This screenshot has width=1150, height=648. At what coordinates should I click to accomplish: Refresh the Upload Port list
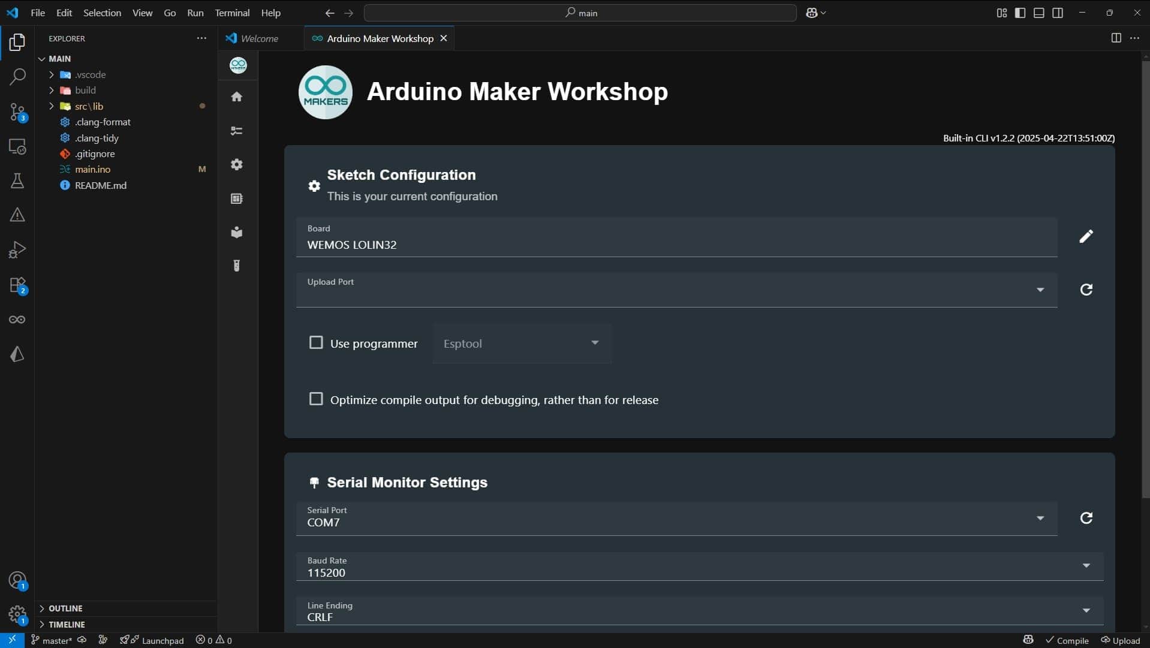coord(1086,290)
